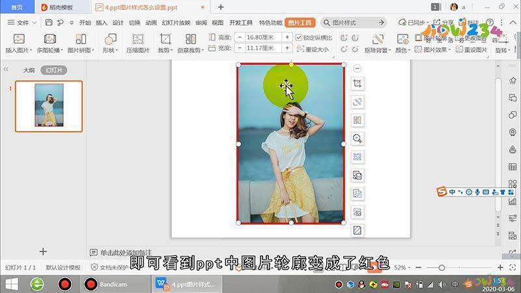Screen dimensions: 521x293
Task: Open the Review (审阅) tab
Action: coord(201,23)
